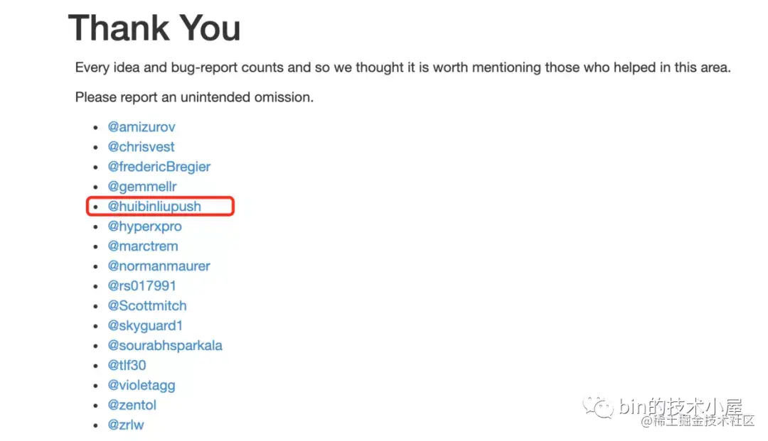This screenshot has height=441, width=768.
Task: Visit the @violetagg link
Action: pyautogui.click(x=142, y=386)
